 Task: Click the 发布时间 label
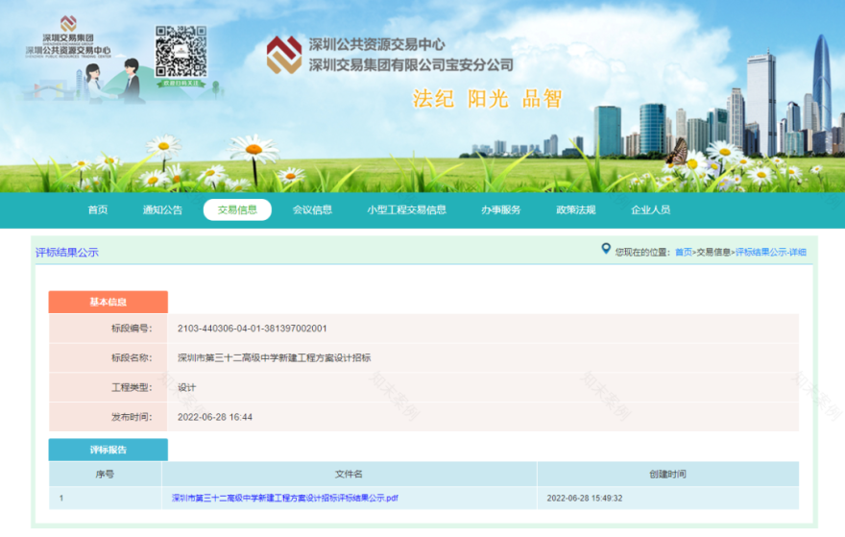click(132, 417)
